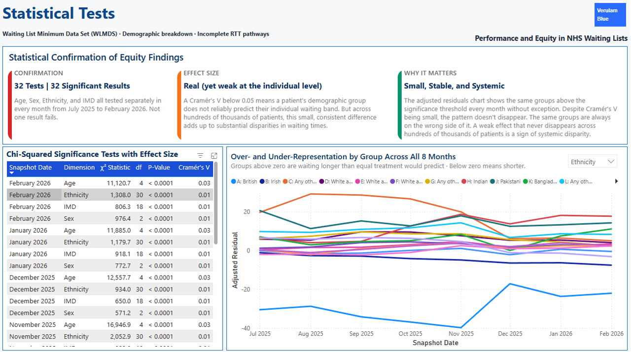Select the January 2026 Ethnicity row
This screenshot has width=631, height=352.
pyautogui.click(x=110, y=243)
